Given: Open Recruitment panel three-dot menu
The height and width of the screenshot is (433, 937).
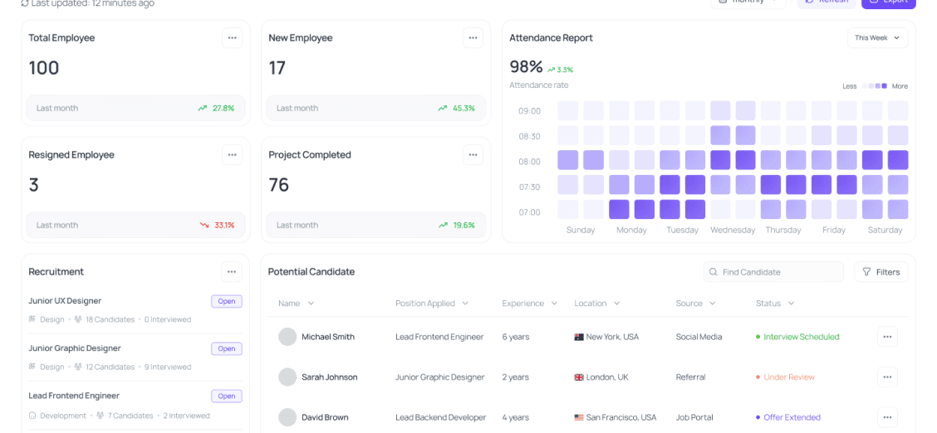Looking at the screenshot, I should tap(232, 271).
